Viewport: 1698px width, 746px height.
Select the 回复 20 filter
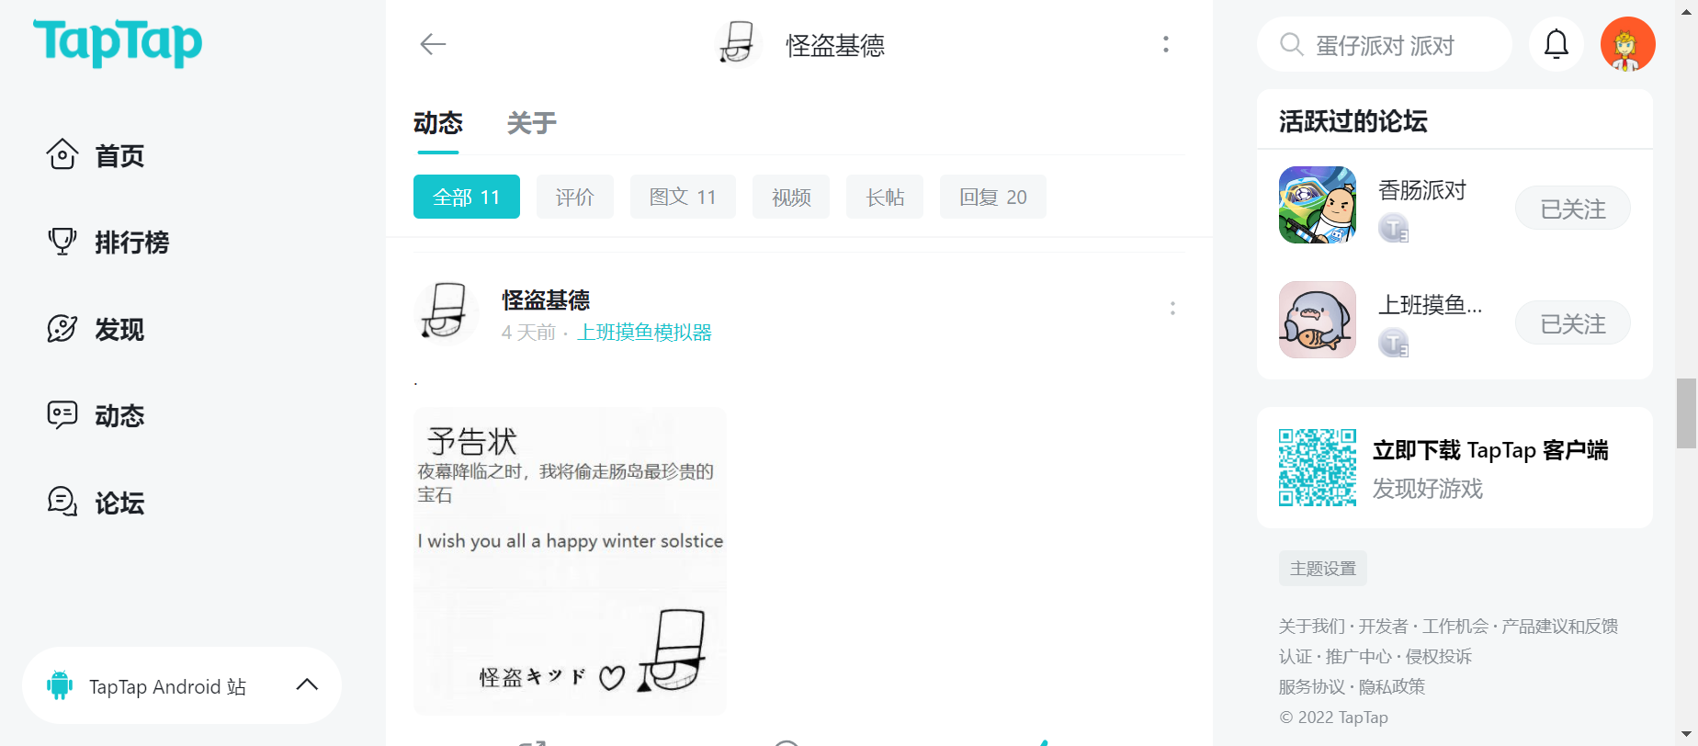993,197
